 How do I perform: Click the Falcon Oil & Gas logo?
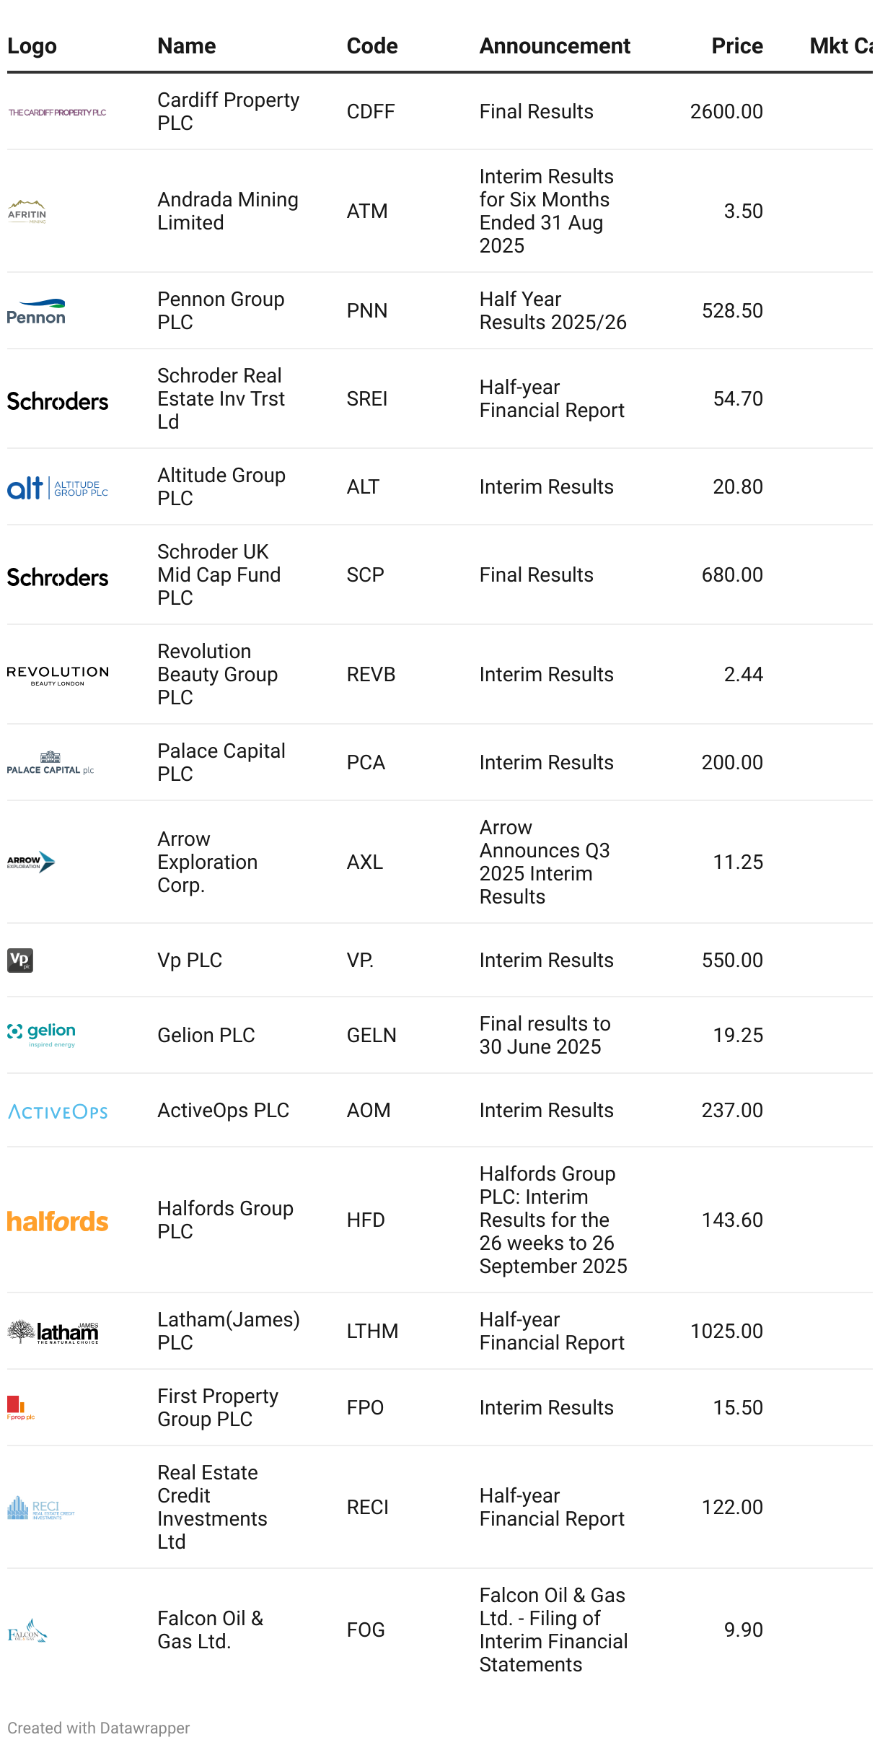pos(27,1630)
